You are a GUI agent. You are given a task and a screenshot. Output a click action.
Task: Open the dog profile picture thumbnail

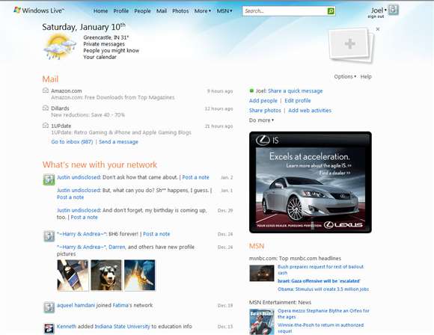tap(106, 275)
